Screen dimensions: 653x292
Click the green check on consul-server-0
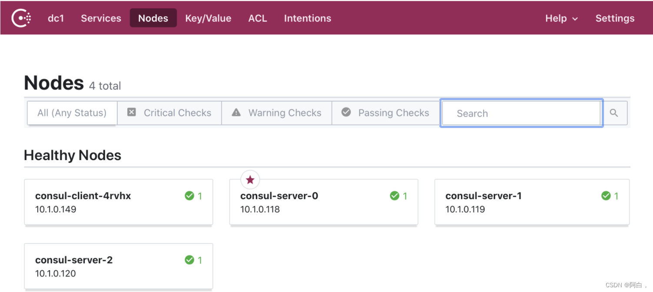pos(394,196)
